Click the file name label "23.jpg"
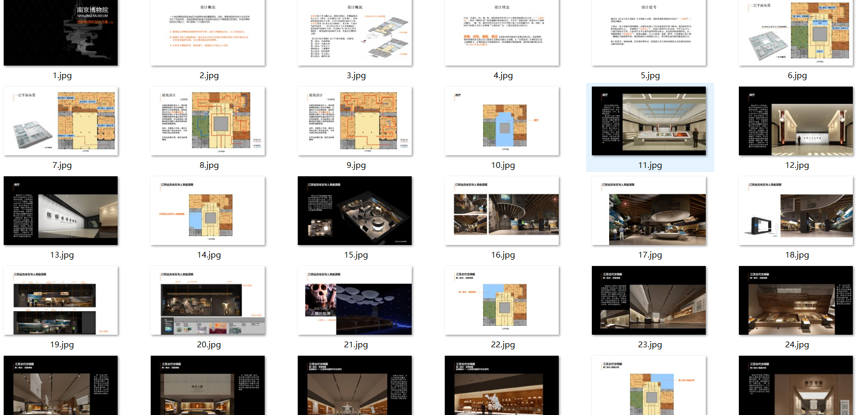 [x=650, y=345]
